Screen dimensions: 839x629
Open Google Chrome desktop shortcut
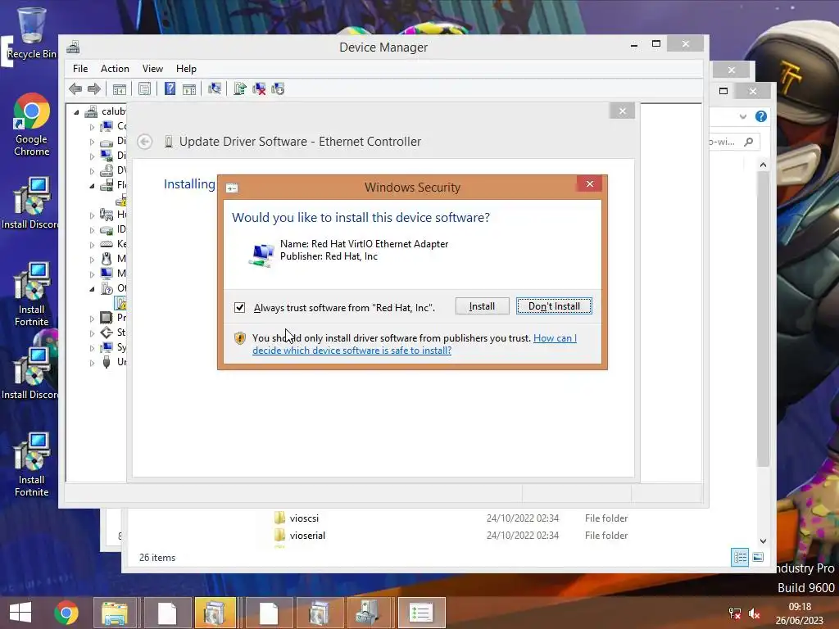click(x=32, y=125)
